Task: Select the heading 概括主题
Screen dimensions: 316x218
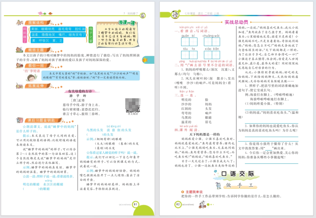Action: pos(36,50)
